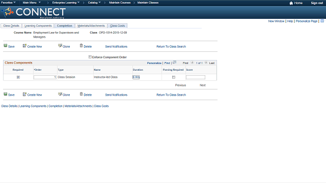Enable Enforce Component Order checkbox
326x183 pixels.
coord(90,57)
